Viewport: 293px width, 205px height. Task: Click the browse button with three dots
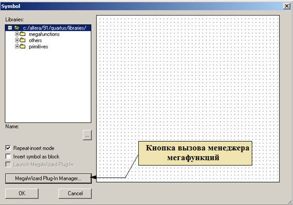coord(87,136)
